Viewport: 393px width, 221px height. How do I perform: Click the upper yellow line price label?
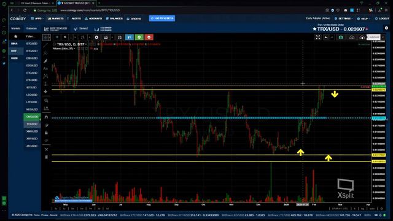coord(379,90)
